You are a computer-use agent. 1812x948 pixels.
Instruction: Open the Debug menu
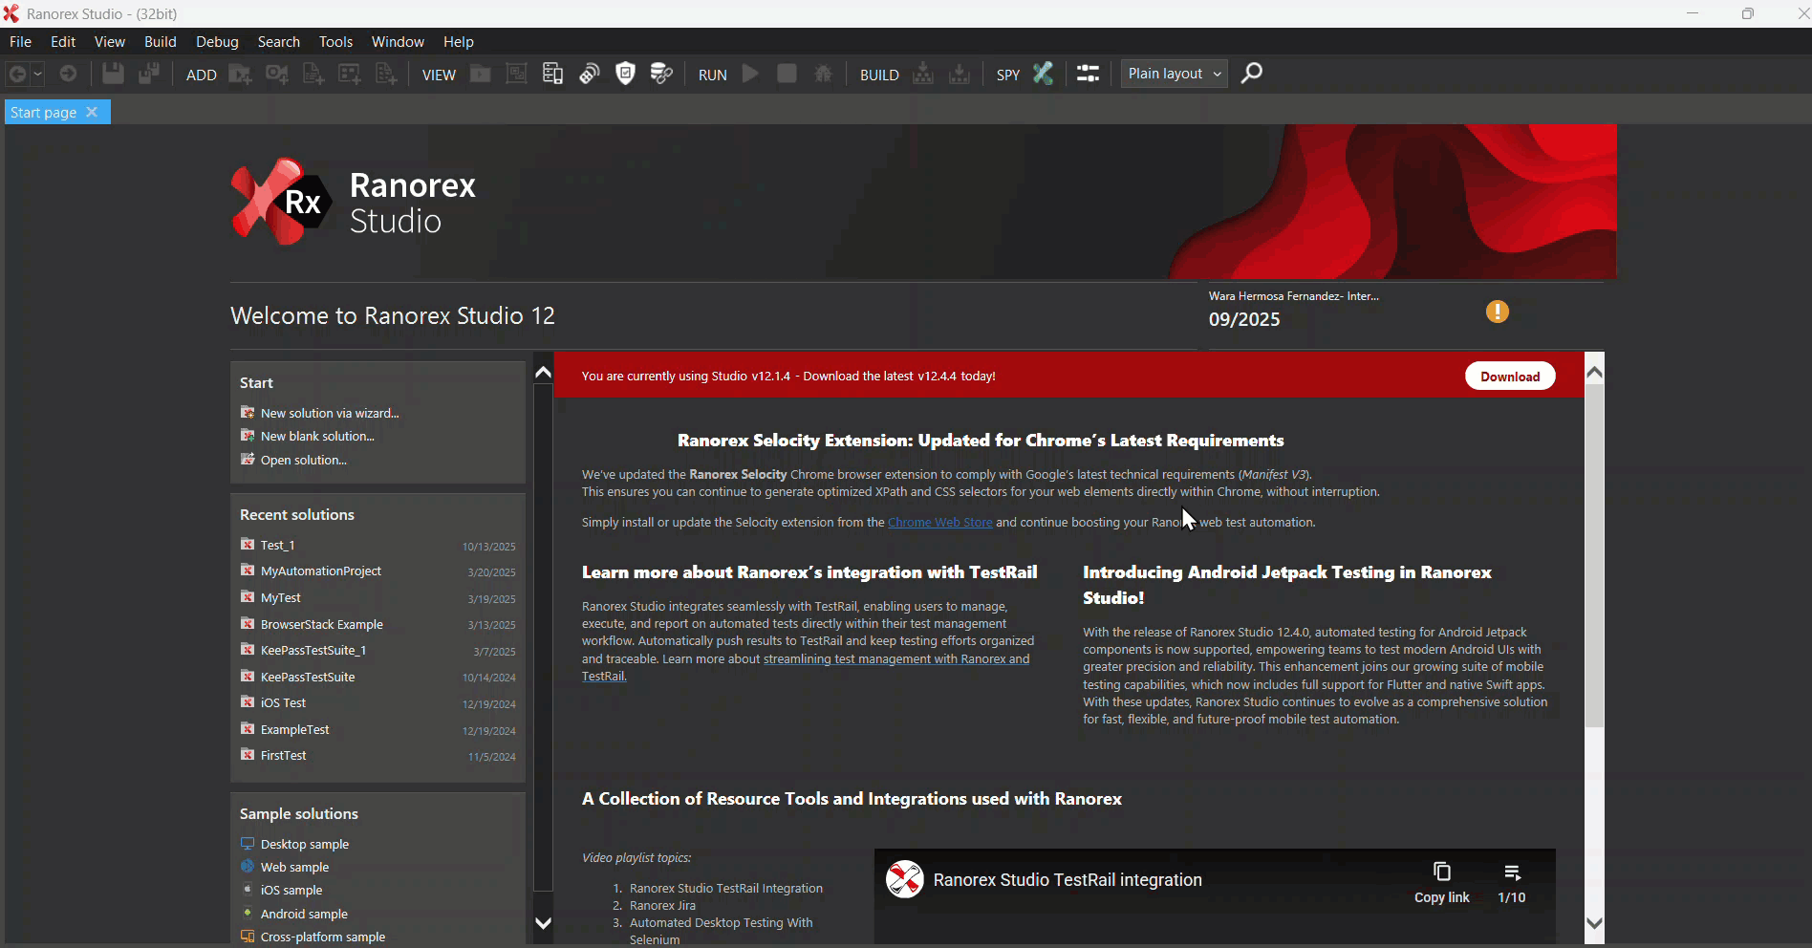coord(217,42)
